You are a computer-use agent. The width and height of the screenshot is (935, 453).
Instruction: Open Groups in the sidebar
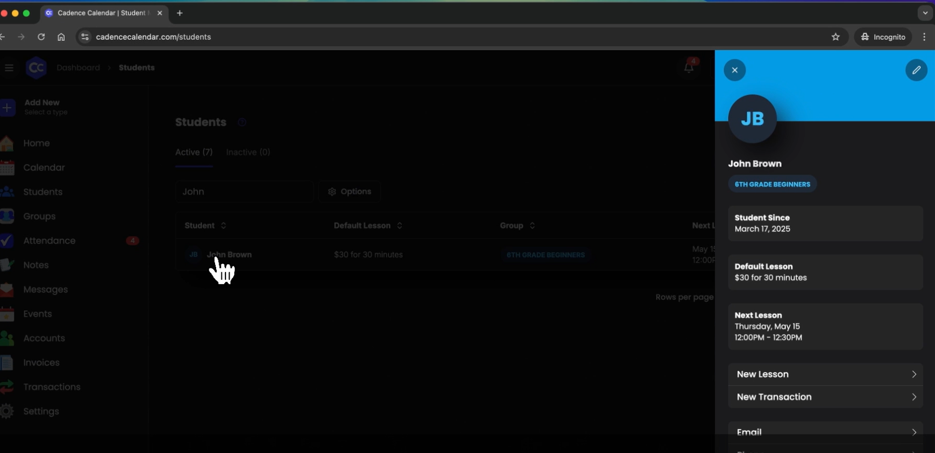click(39, 216)
